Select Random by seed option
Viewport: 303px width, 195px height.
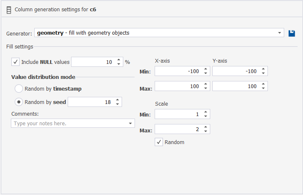19,102
